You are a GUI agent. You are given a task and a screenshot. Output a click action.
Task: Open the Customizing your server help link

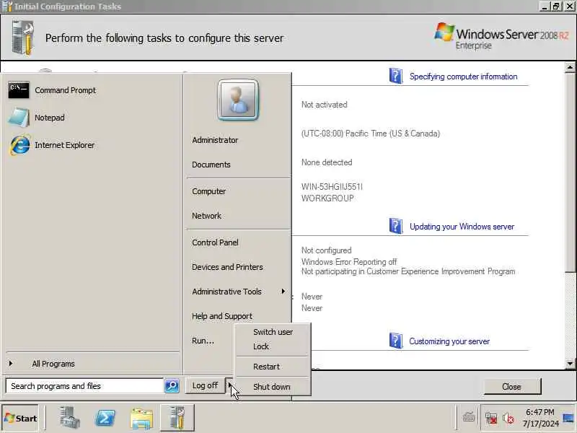pyautogui.click(x=449, y=341)
